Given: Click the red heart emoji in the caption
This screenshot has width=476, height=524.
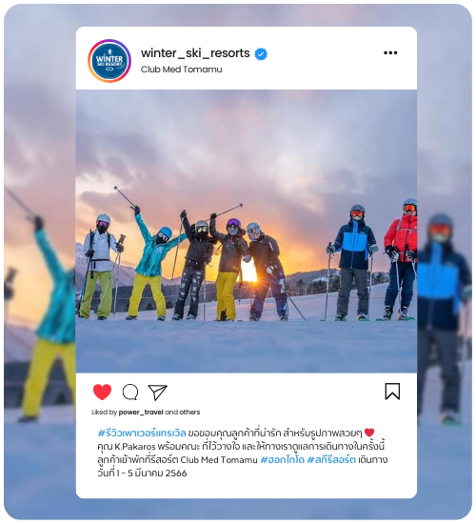Looking at the screenshot, I should point(369,433).
